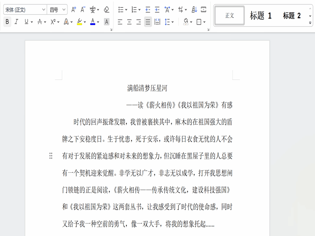Open borders options dropdown arrow
The image size is (315, 236).
pyautogui.click(x=204, y=22)
